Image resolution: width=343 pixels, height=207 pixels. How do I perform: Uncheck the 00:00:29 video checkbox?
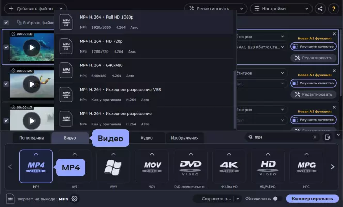(x=6, y=84)
